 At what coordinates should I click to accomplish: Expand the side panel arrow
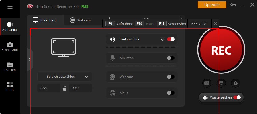point(30,60)
